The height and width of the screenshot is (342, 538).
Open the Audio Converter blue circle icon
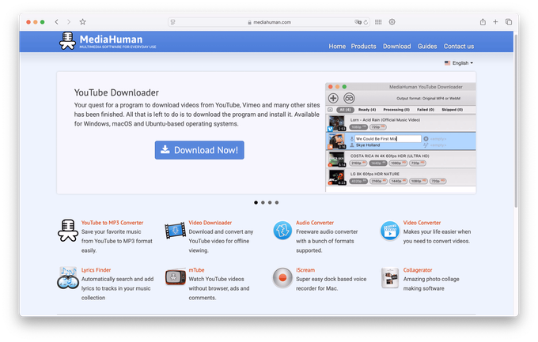[x=282, y=231]
